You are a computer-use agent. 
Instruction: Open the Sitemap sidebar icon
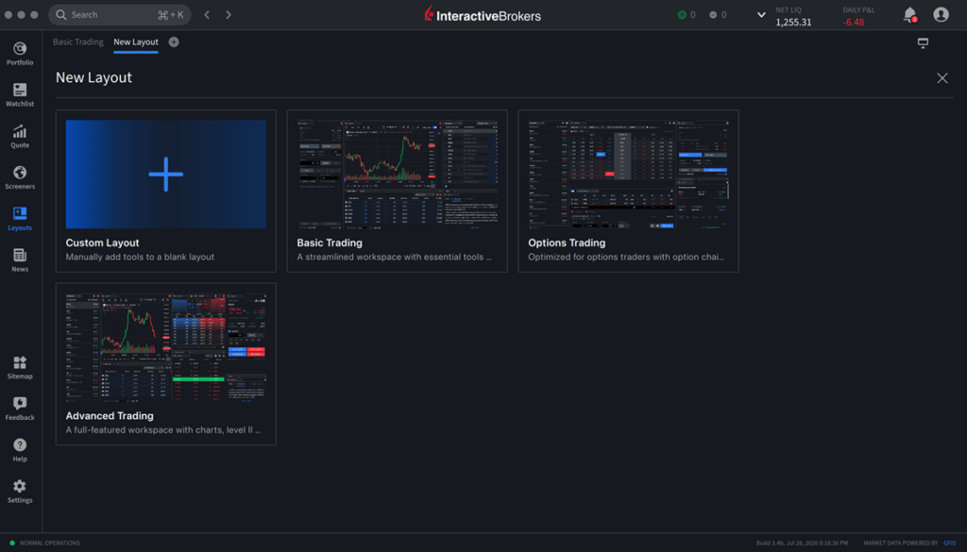coord(20,362)
